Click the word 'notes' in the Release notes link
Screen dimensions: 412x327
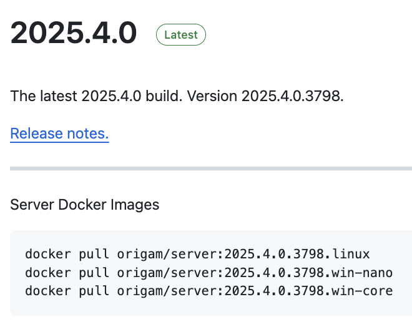pos(88,134)
